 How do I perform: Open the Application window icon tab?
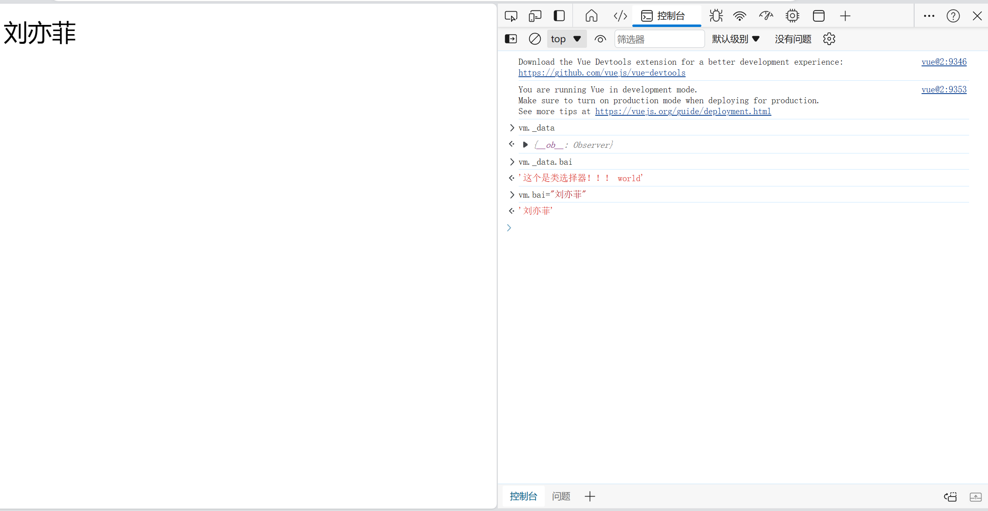819,16
